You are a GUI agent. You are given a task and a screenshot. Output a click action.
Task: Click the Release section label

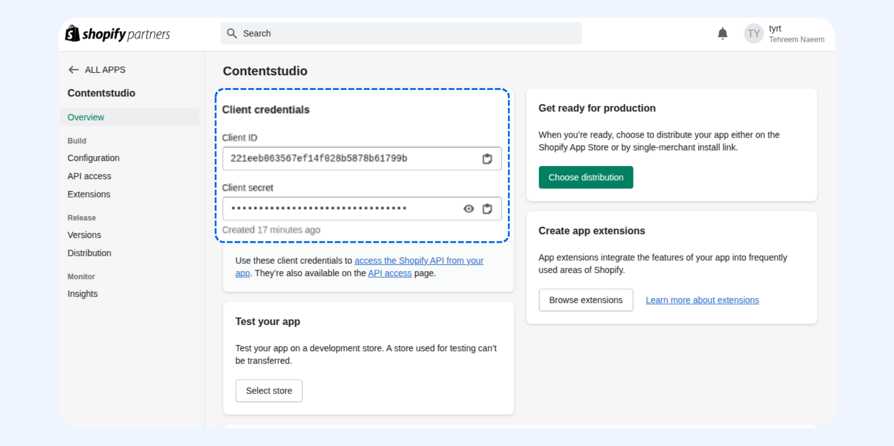81,218
